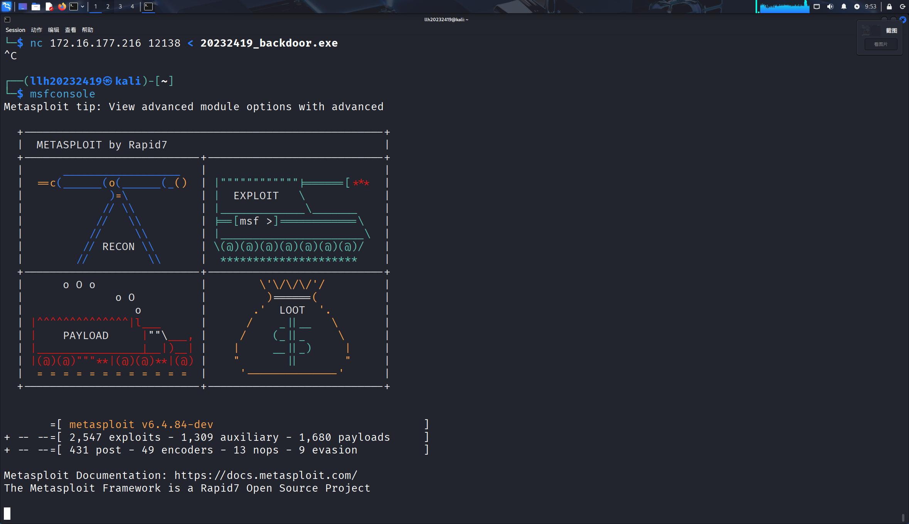Screen dimensions: 909x524
Task: Switch to workspace 4
Action: click(x=132, y=7)
